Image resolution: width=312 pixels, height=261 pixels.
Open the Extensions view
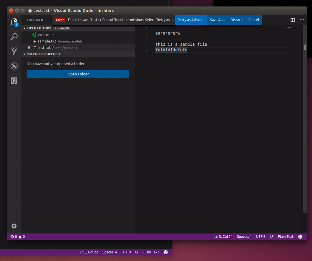pos(14,81)
